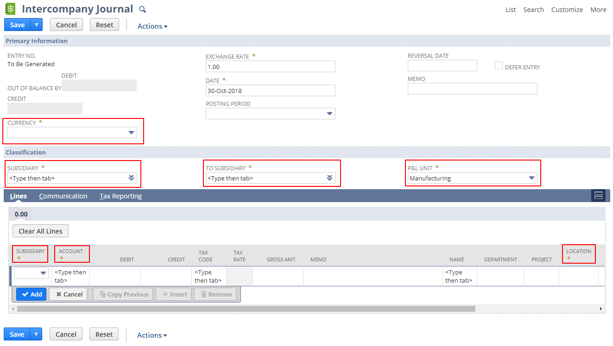Screen dimensions: 613x346
Task: Click the Copy Previous button
Action: click(x=123, y=294)
